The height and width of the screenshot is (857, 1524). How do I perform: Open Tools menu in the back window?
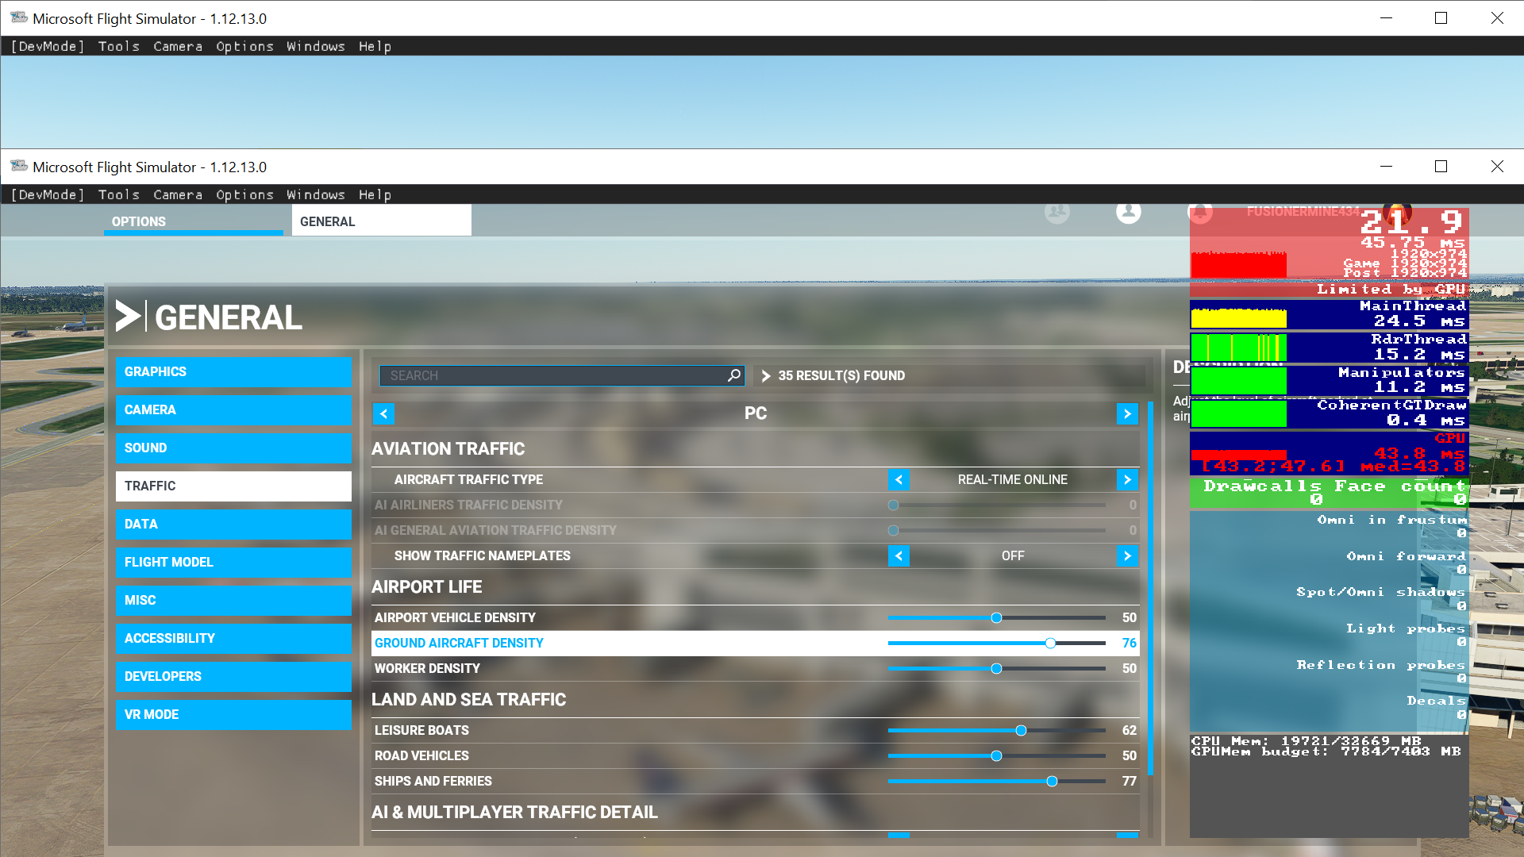pyautogui.click(x=119, y=47)
